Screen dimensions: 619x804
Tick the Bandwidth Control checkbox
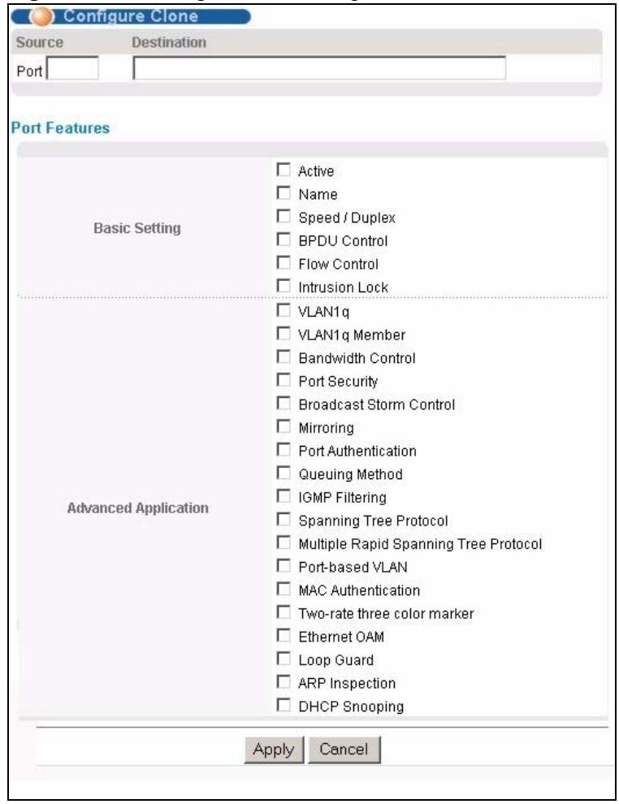click(x=283, y=357)
